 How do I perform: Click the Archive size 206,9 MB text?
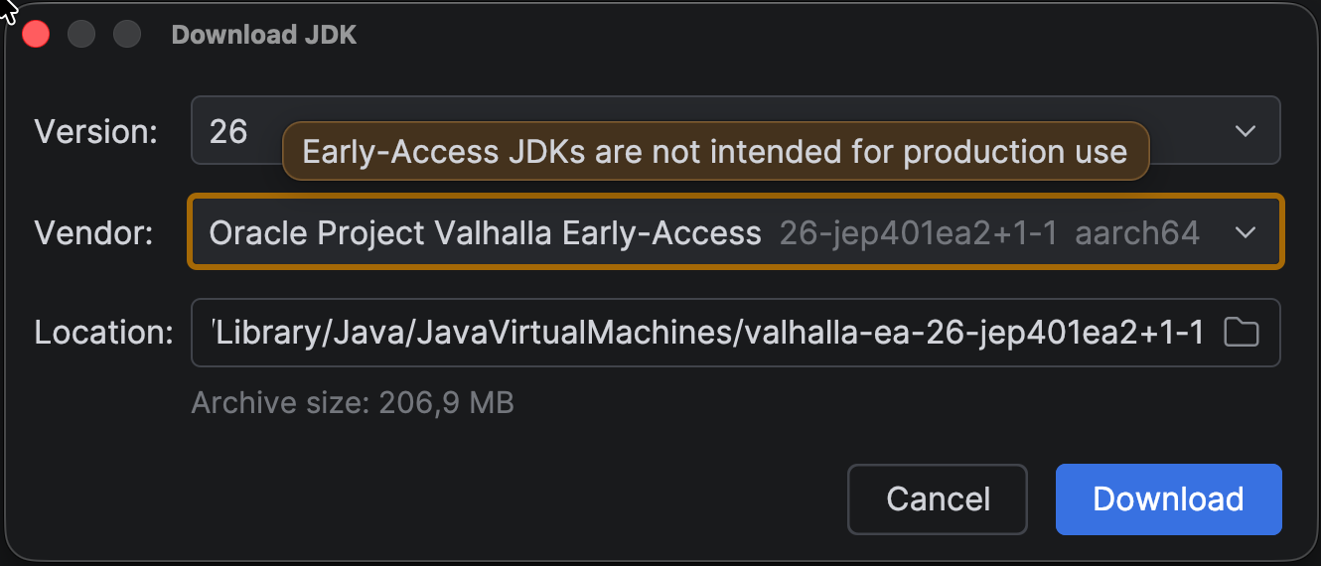(x=353, y=403)
